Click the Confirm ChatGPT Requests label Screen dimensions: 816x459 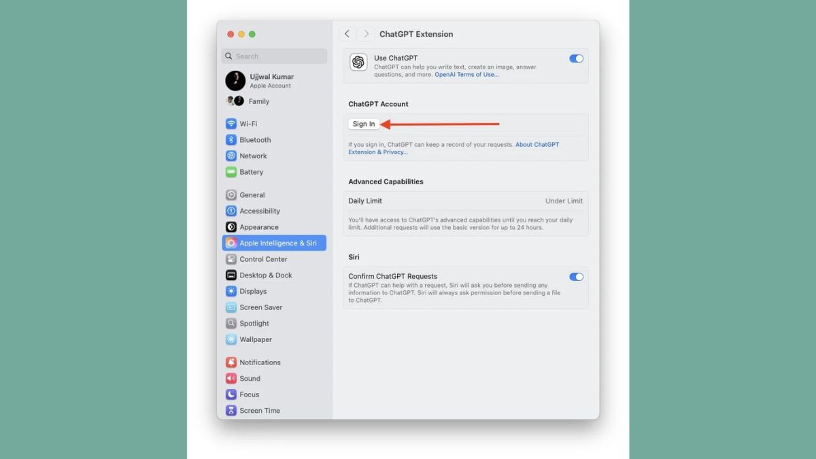click(x=392, y=277)
